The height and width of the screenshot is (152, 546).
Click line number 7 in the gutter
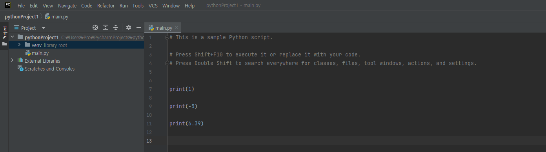coord(150,89)
